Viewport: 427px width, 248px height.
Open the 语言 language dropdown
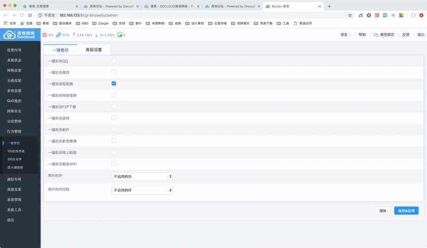(345, 35)
